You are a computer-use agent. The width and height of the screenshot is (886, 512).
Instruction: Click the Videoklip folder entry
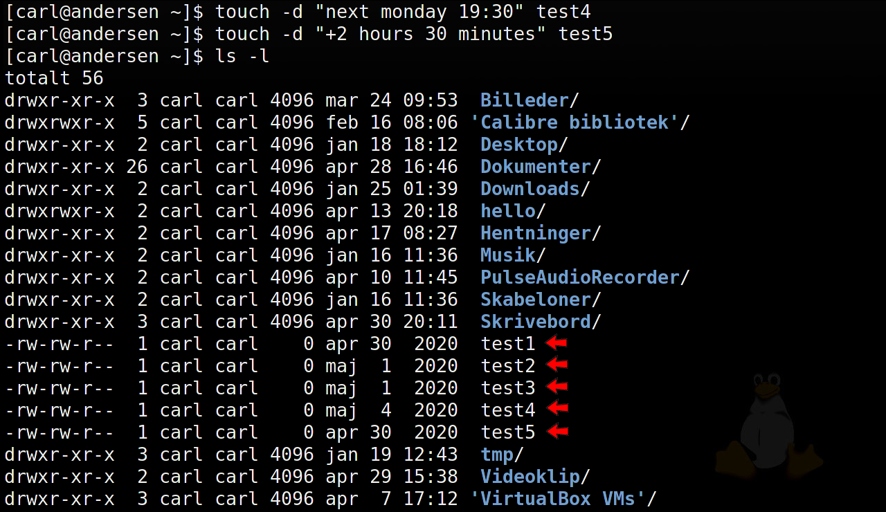click(x=530, y=477)
